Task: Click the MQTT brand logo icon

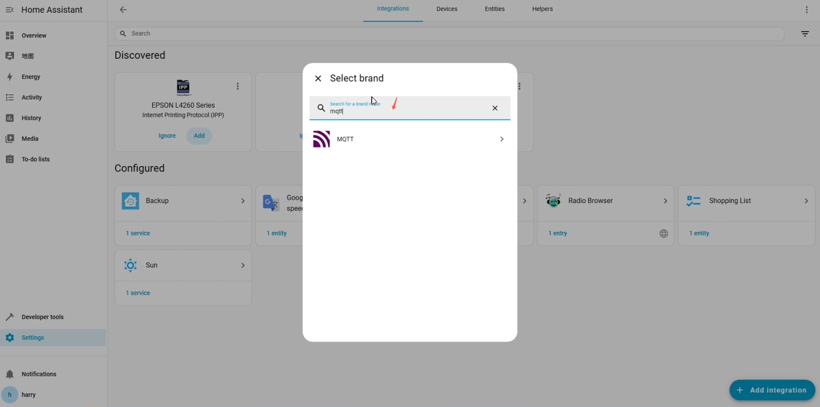Action: click(322, 139)
